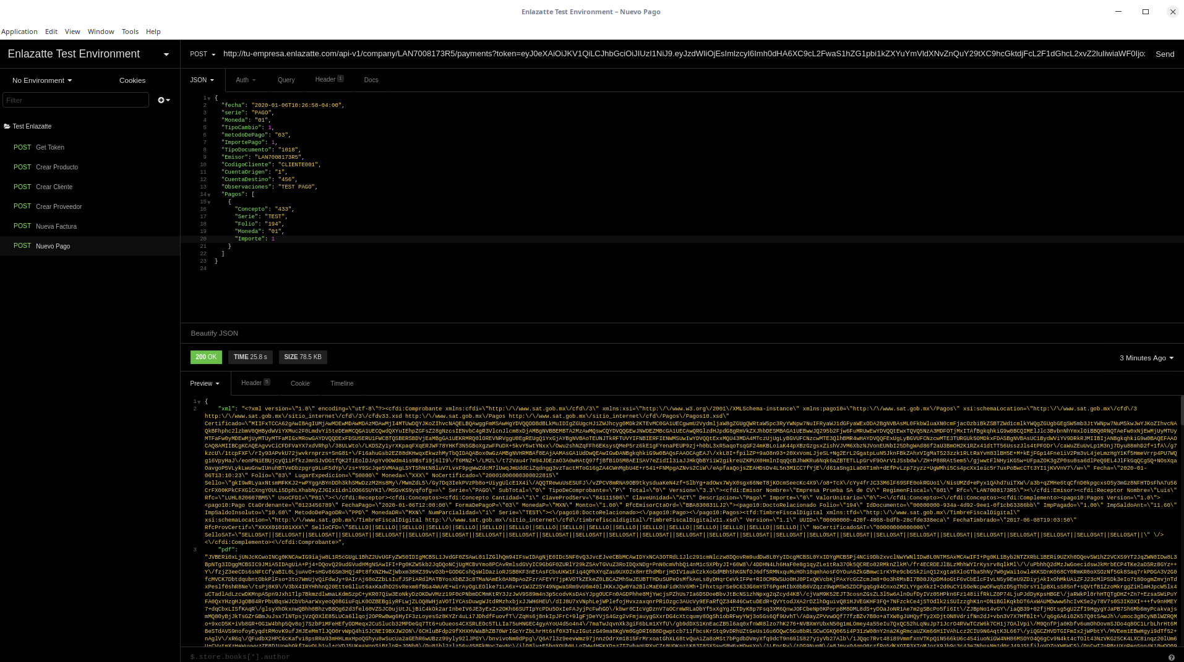The width and height of the screenshot is (1184, 662).
Task: Click the help icon in bottom corner
Action: click(1171, 657)
